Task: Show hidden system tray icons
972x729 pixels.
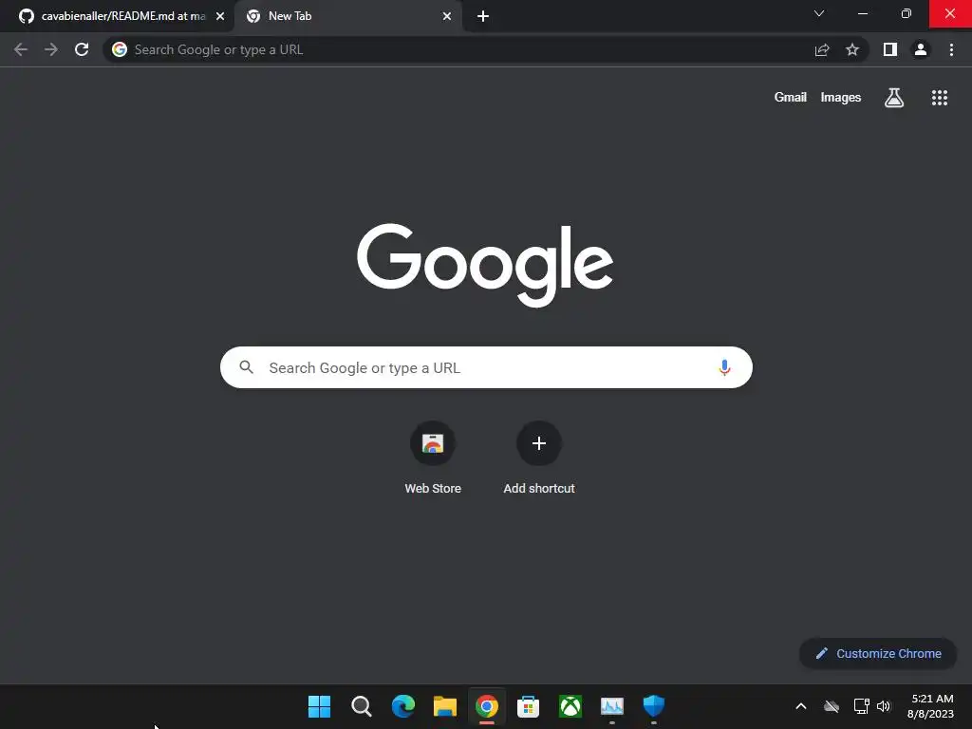Action: pos(801,706)
